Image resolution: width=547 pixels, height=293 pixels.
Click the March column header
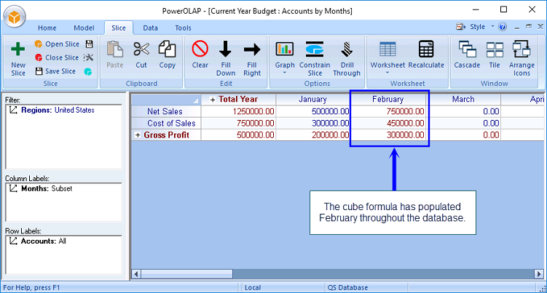463,100
